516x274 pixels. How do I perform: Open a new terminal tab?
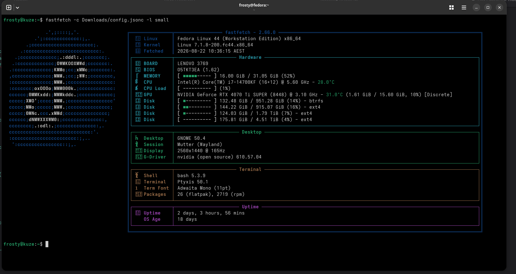9,7
